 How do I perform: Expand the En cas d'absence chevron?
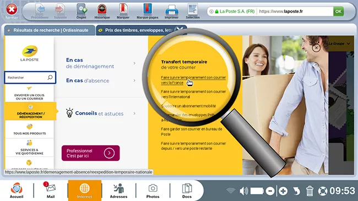click(134, 80)
